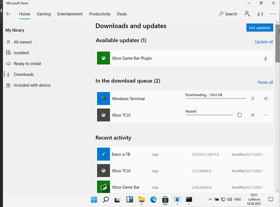This screenshot has height=207, width=280.
Task: Resume the paused Xbox TCUI download
Action: [240, 115]
